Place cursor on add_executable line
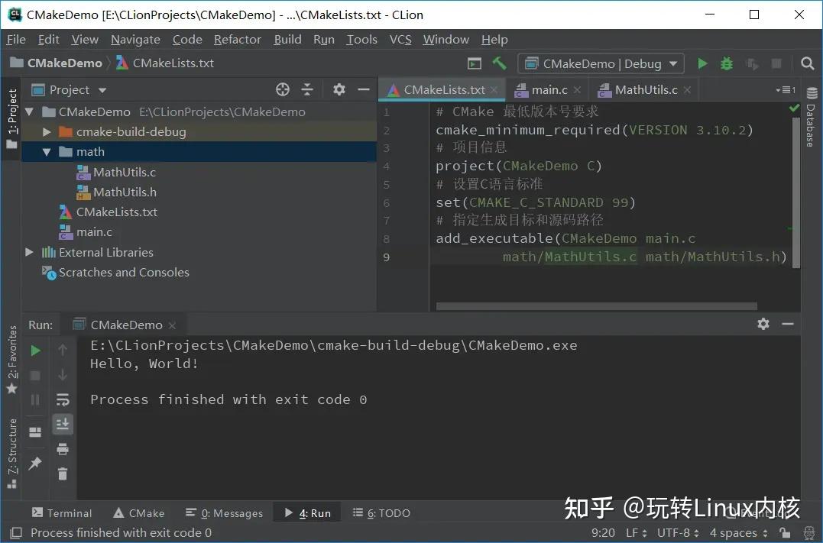The image size is (823, 543). [x=565, y=239]
